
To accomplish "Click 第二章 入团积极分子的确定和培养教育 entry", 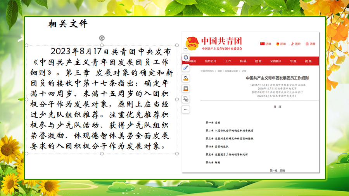I will (230, 131).
